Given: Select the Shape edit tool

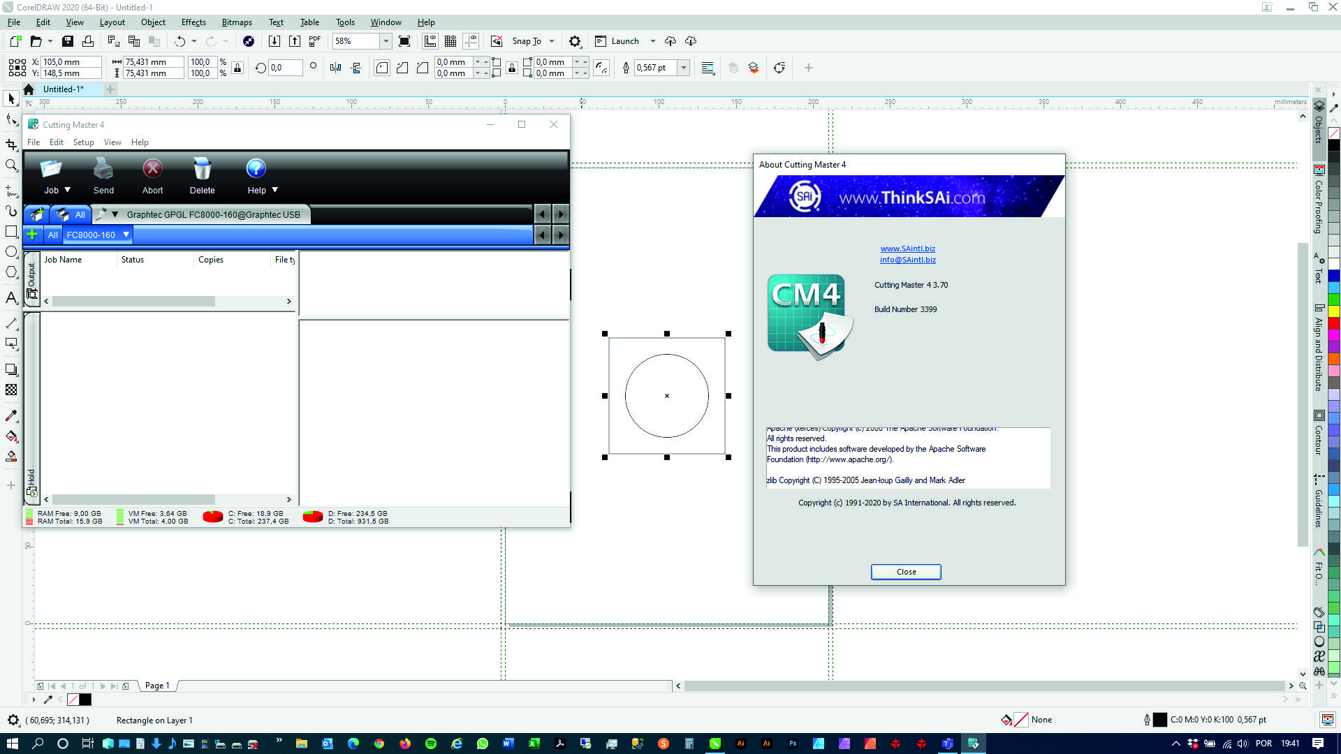Looking at the screenshot, I should pyautogui.click(x=11, y=121).
